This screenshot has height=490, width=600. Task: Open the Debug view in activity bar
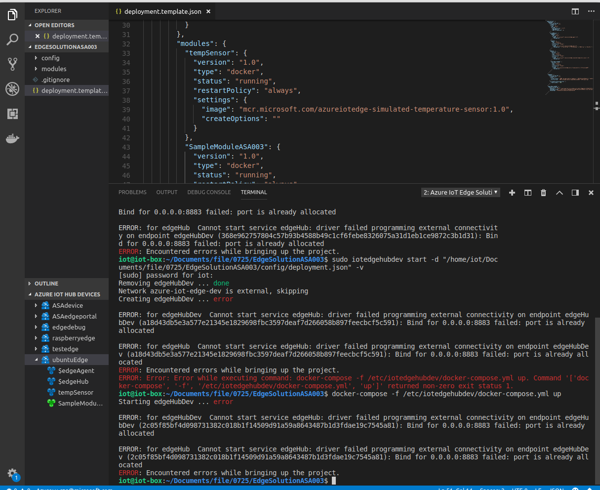point(12,89)
